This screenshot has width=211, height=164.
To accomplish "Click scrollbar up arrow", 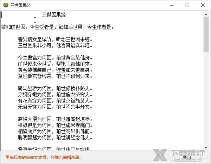I will [206, 14].
